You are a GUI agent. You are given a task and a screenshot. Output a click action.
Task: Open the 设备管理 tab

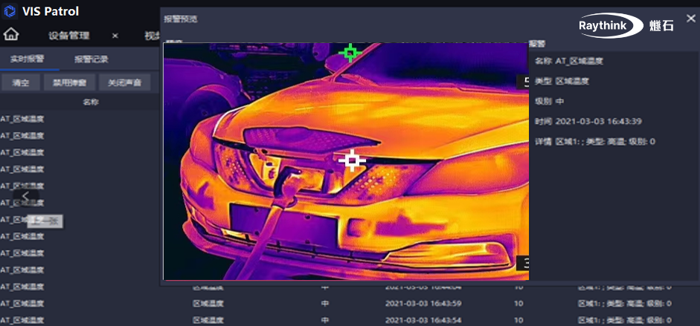pyautogui.click(x=69, y=36)
